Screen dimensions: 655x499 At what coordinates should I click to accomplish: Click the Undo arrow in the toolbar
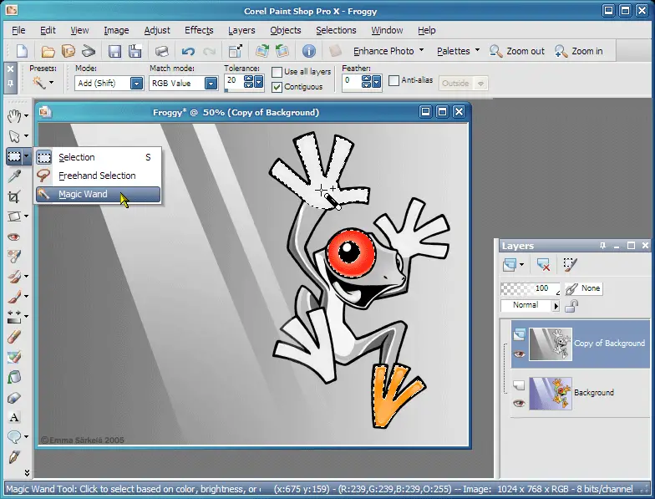[188, 51]
